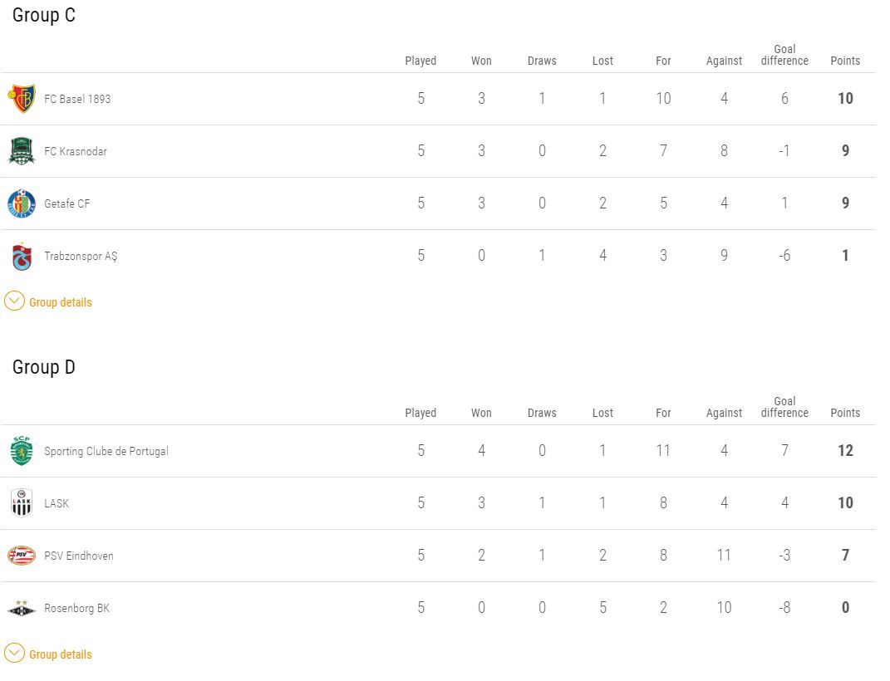
Task: Click the Group C Played column header
Action: tap(420, 61)
